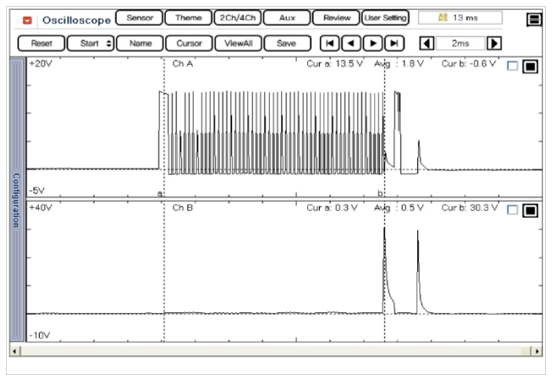
Task: Click the window layout icon at top right
Action: 535,19
